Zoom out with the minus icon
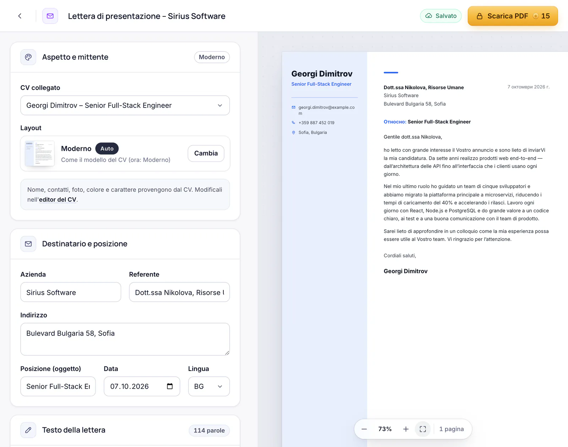 tap(364, 429)
